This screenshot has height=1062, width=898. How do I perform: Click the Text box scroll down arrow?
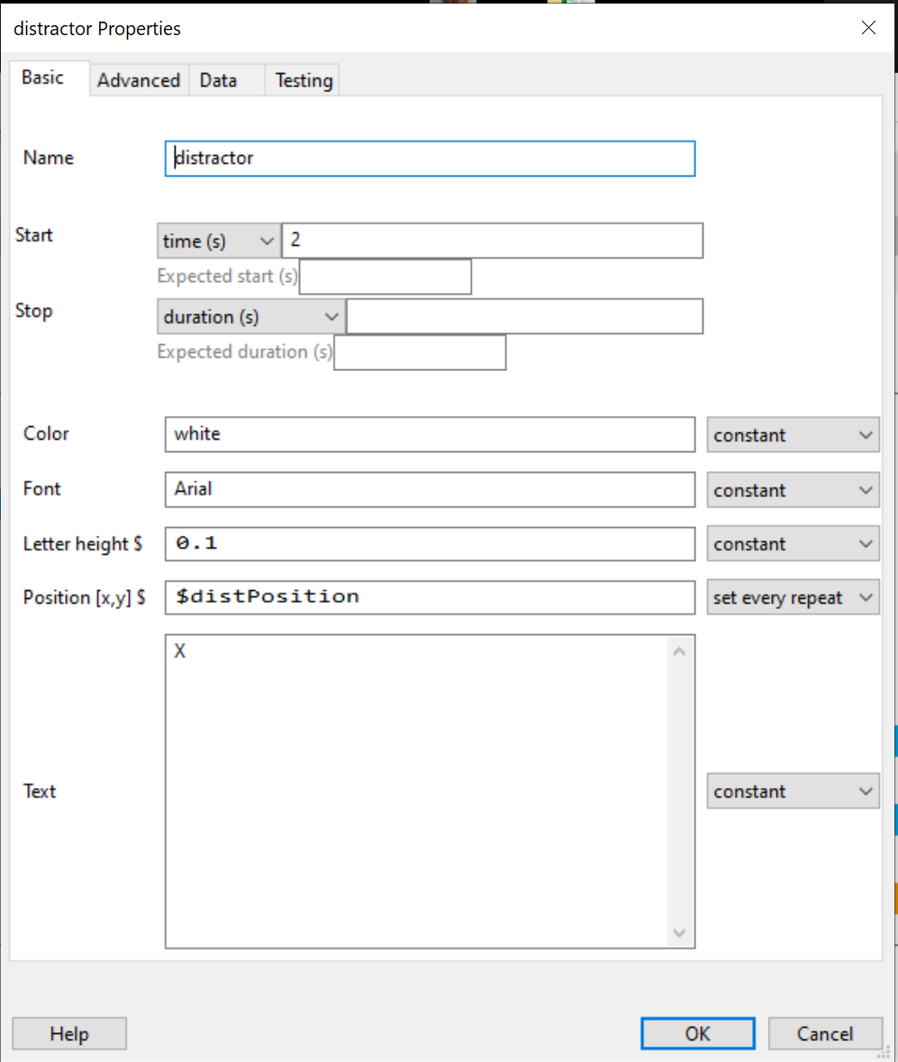(x=679, y=933)
